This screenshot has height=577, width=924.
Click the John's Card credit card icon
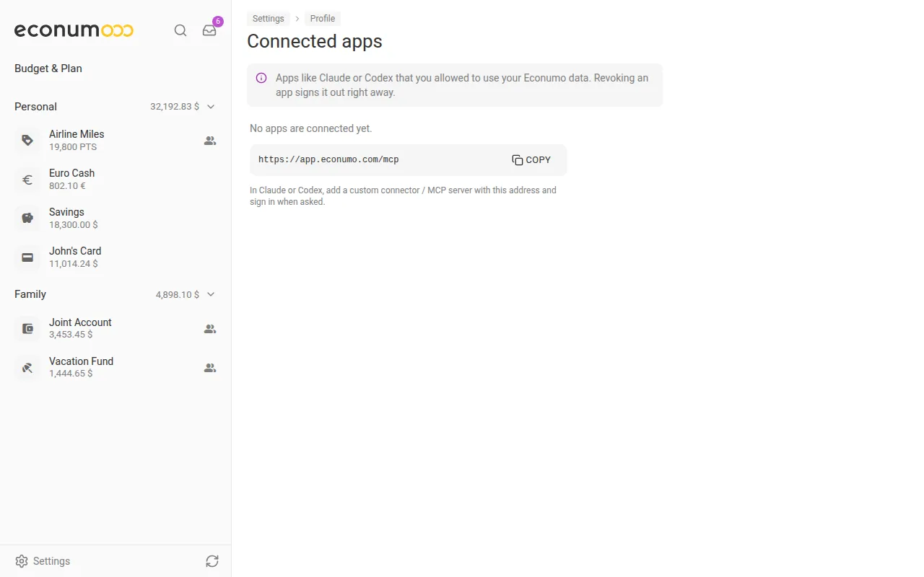(x=27, y=257)
